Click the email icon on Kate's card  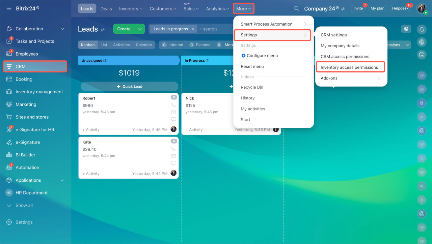173,156
